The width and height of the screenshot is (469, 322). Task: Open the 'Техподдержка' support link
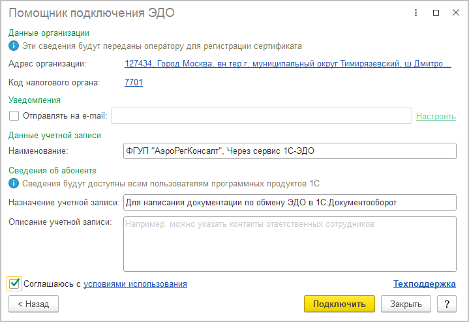(x=424, y=284)
